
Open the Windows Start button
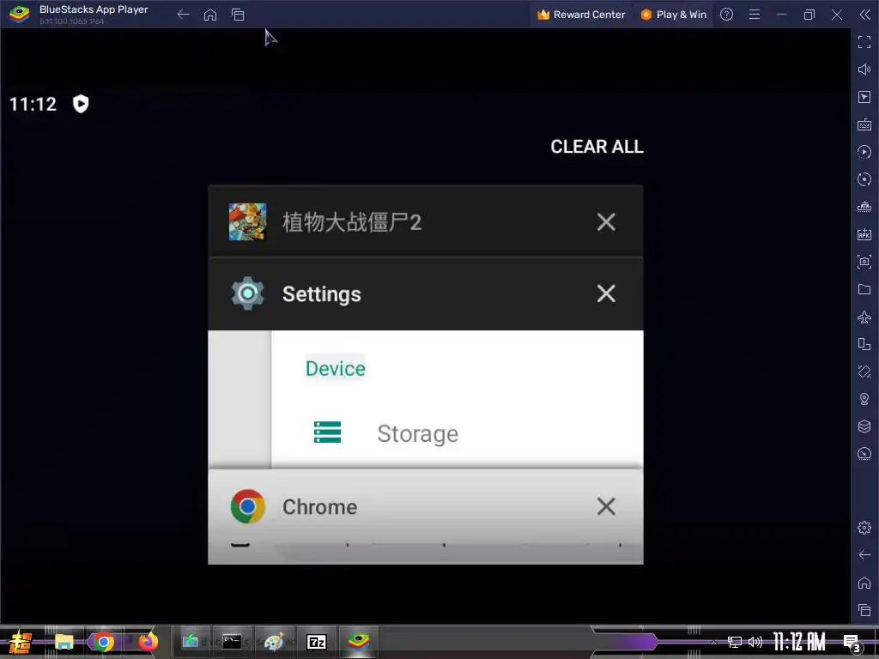(x=21, y=642)
